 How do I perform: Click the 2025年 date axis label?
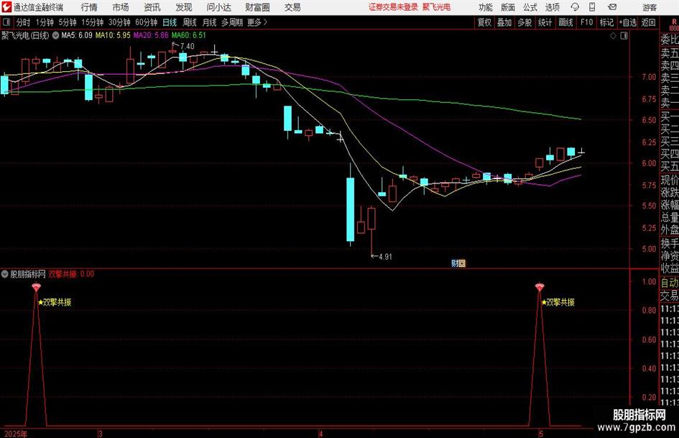coord(16,434)
